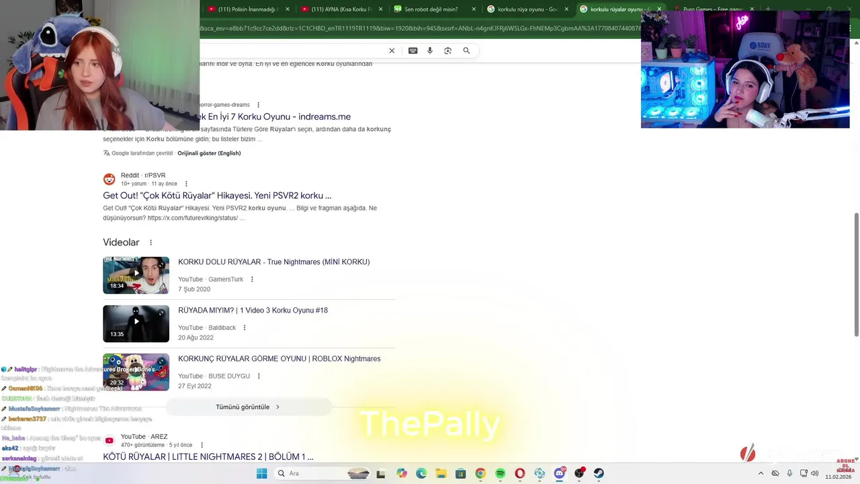Open more options beside Videolar heading
This screenshot has height=484, width=860.
[150, 243]
